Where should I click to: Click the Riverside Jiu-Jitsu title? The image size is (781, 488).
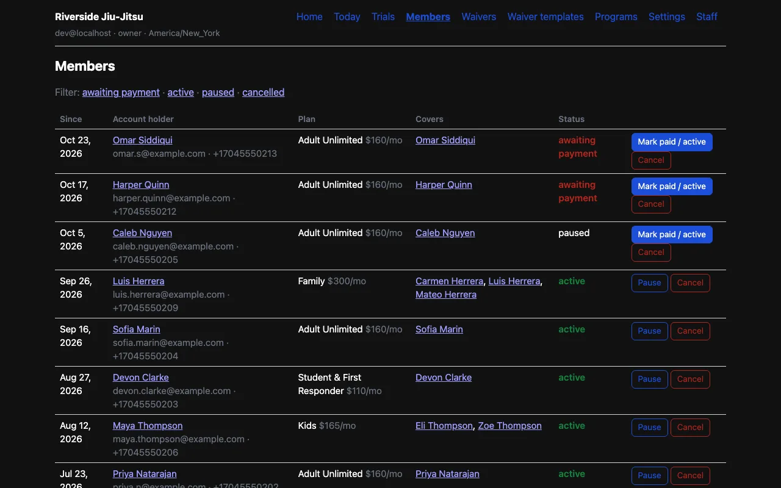point(99,17)
